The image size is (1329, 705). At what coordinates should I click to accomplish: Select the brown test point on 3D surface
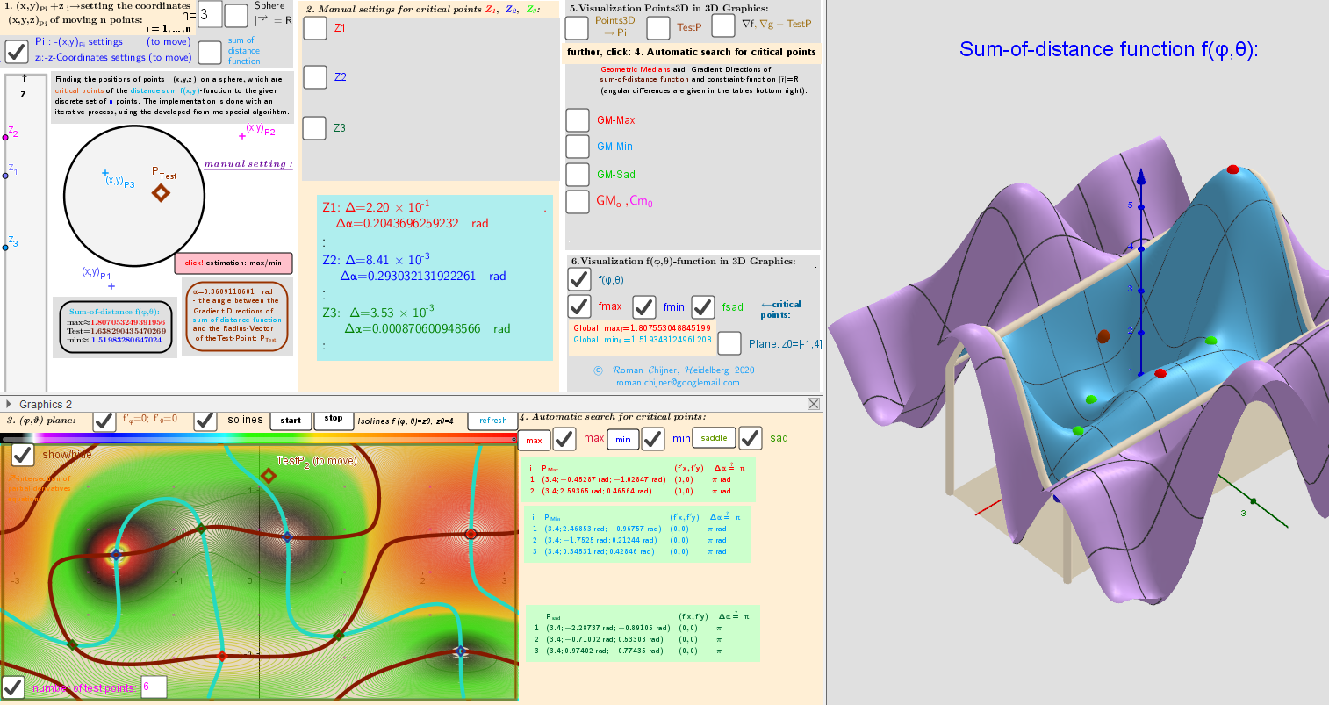pos(1103,336)
